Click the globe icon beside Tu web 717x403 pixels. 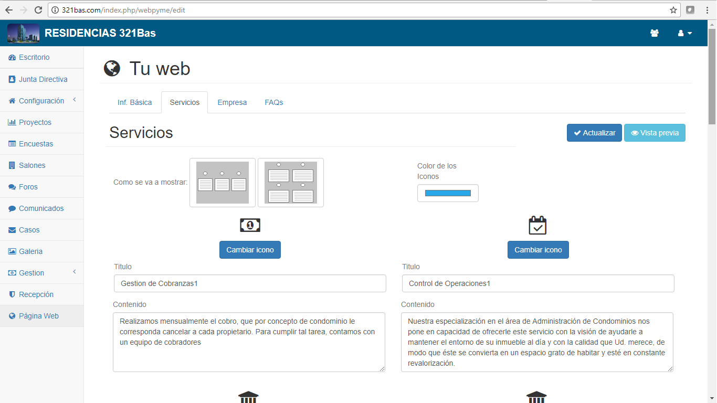(x=112, y=69)
